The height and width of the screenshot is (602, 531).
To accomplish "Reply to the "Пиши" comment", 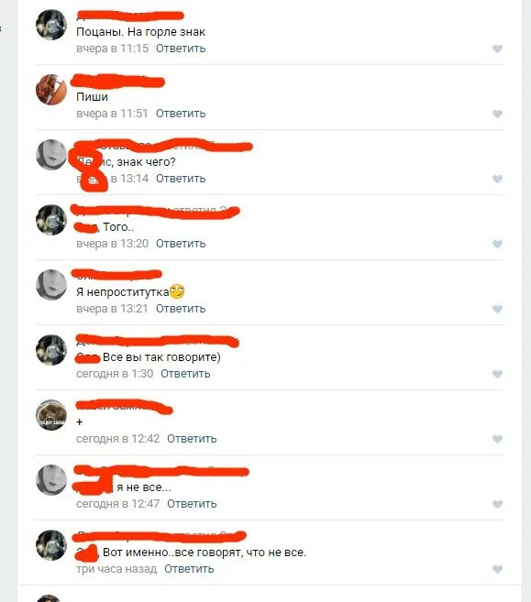I will click(x=181, y=114).
